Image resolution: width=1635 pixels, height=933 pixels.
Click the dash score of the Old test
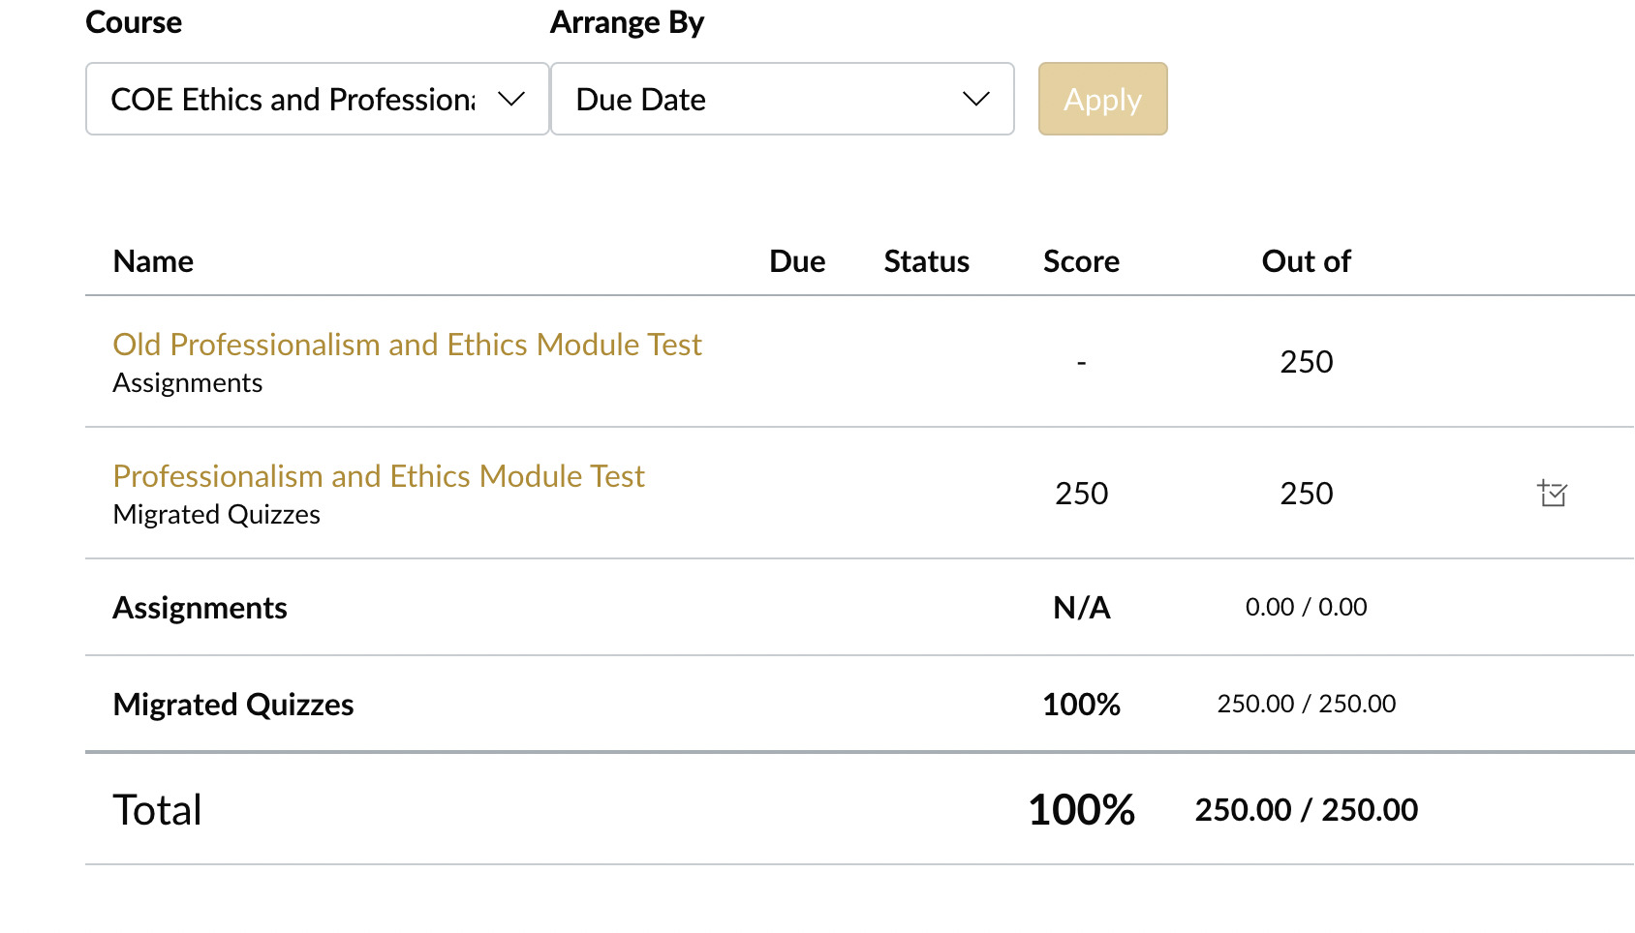click(1081, 362)
